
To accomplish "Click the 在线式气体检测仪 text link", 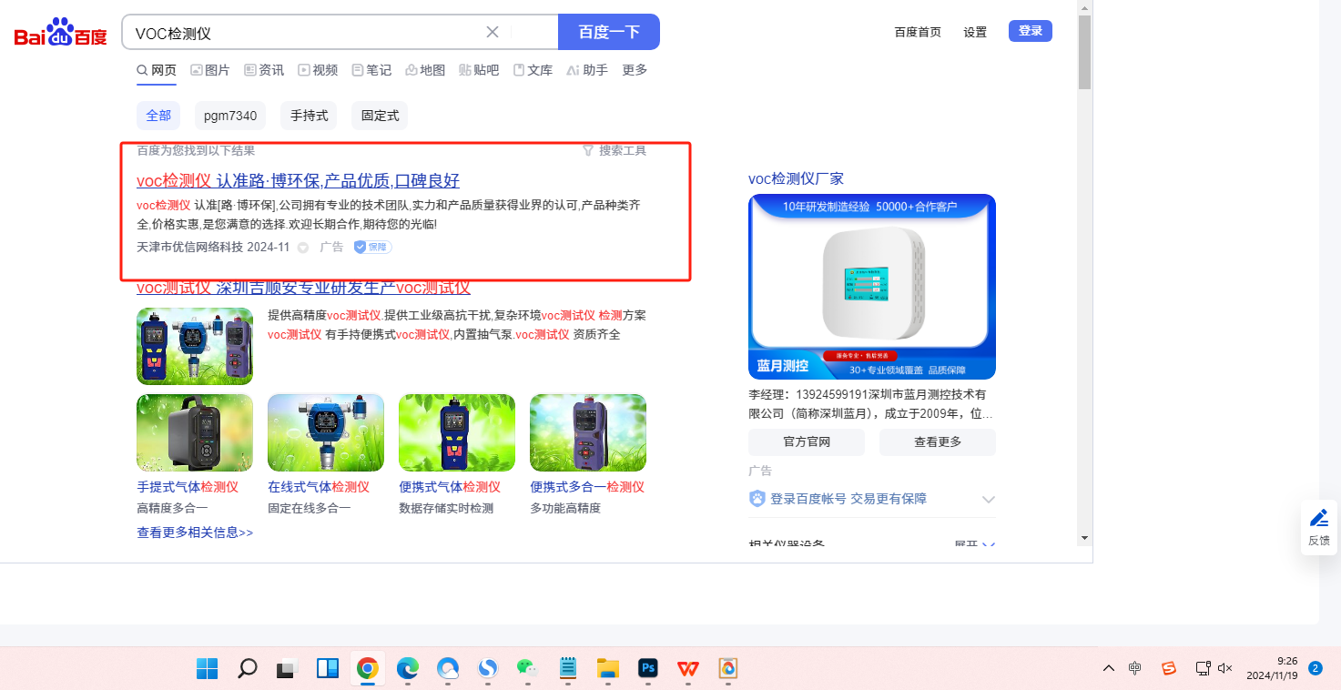I will (x=319, y=487).
